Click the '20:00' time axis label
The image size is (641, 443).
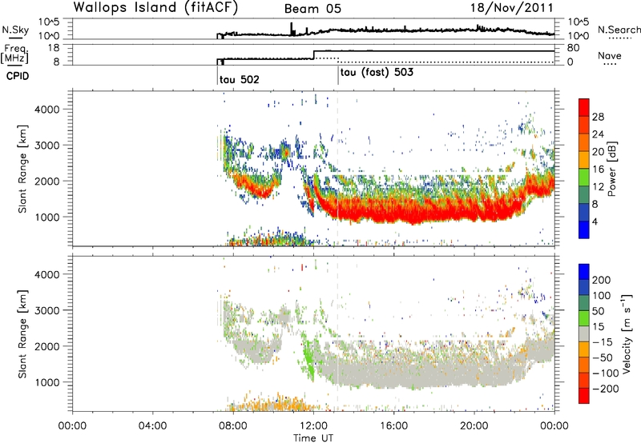coord(474,426)
